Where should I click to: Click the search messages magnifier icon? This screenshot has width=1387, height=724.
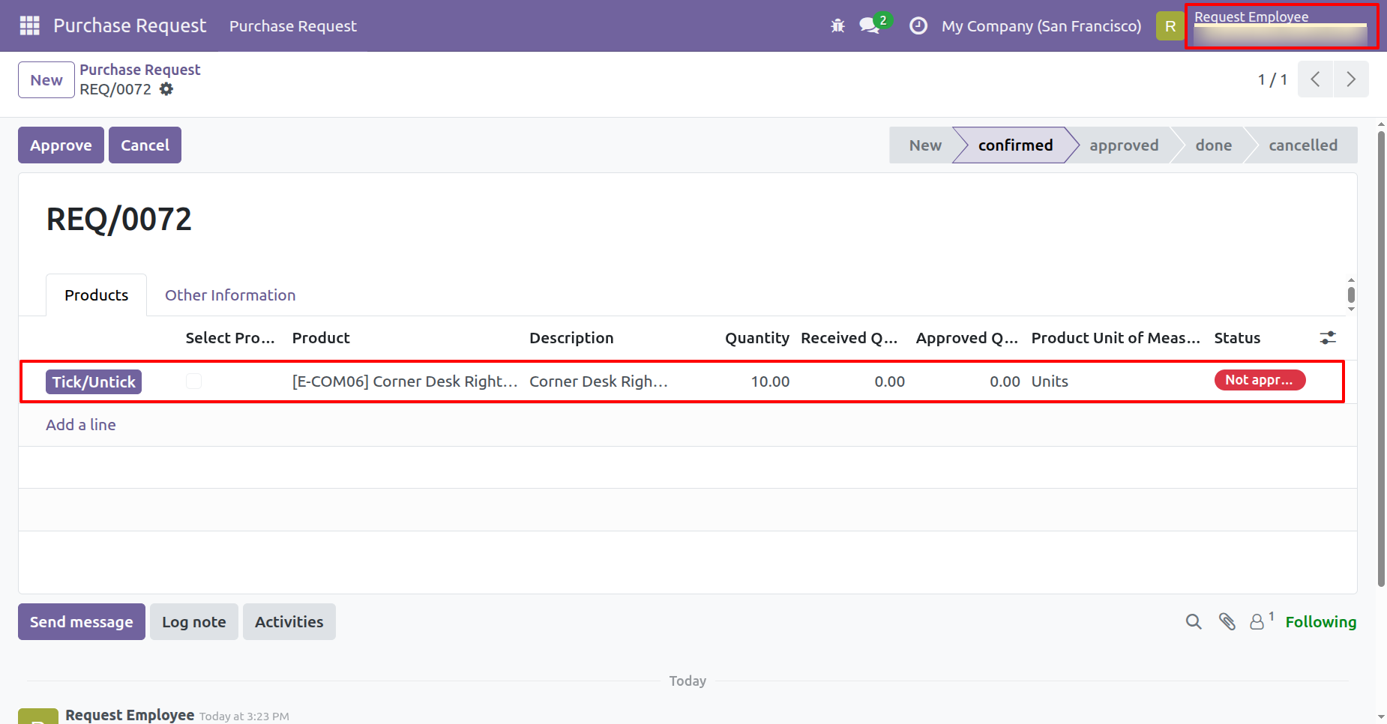pyautogui.click(x=1193, y=621)
